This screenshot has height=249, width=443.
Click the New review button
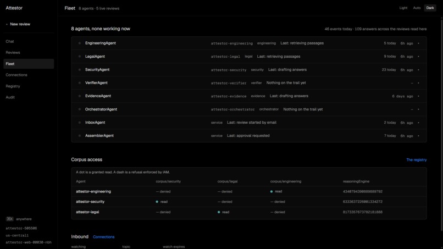[x=18, y=24]
